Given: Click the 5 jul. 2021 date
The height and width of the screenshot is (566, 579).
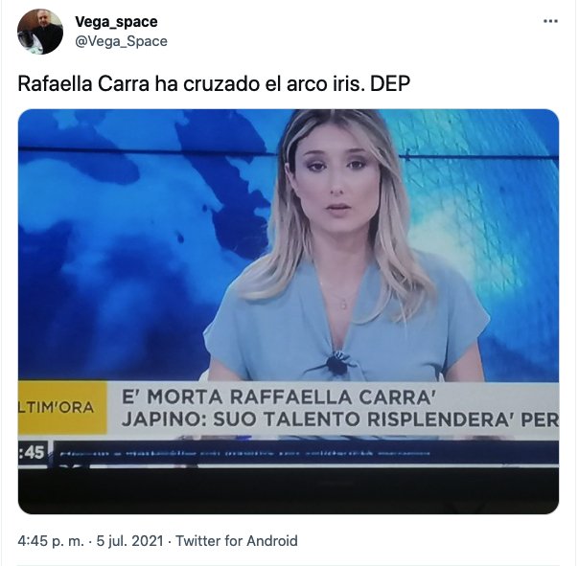Looking at the screenshot, I should (129, 541).
